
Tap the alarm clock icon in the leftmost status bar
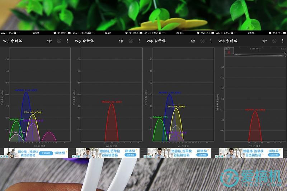click(55, 33)
